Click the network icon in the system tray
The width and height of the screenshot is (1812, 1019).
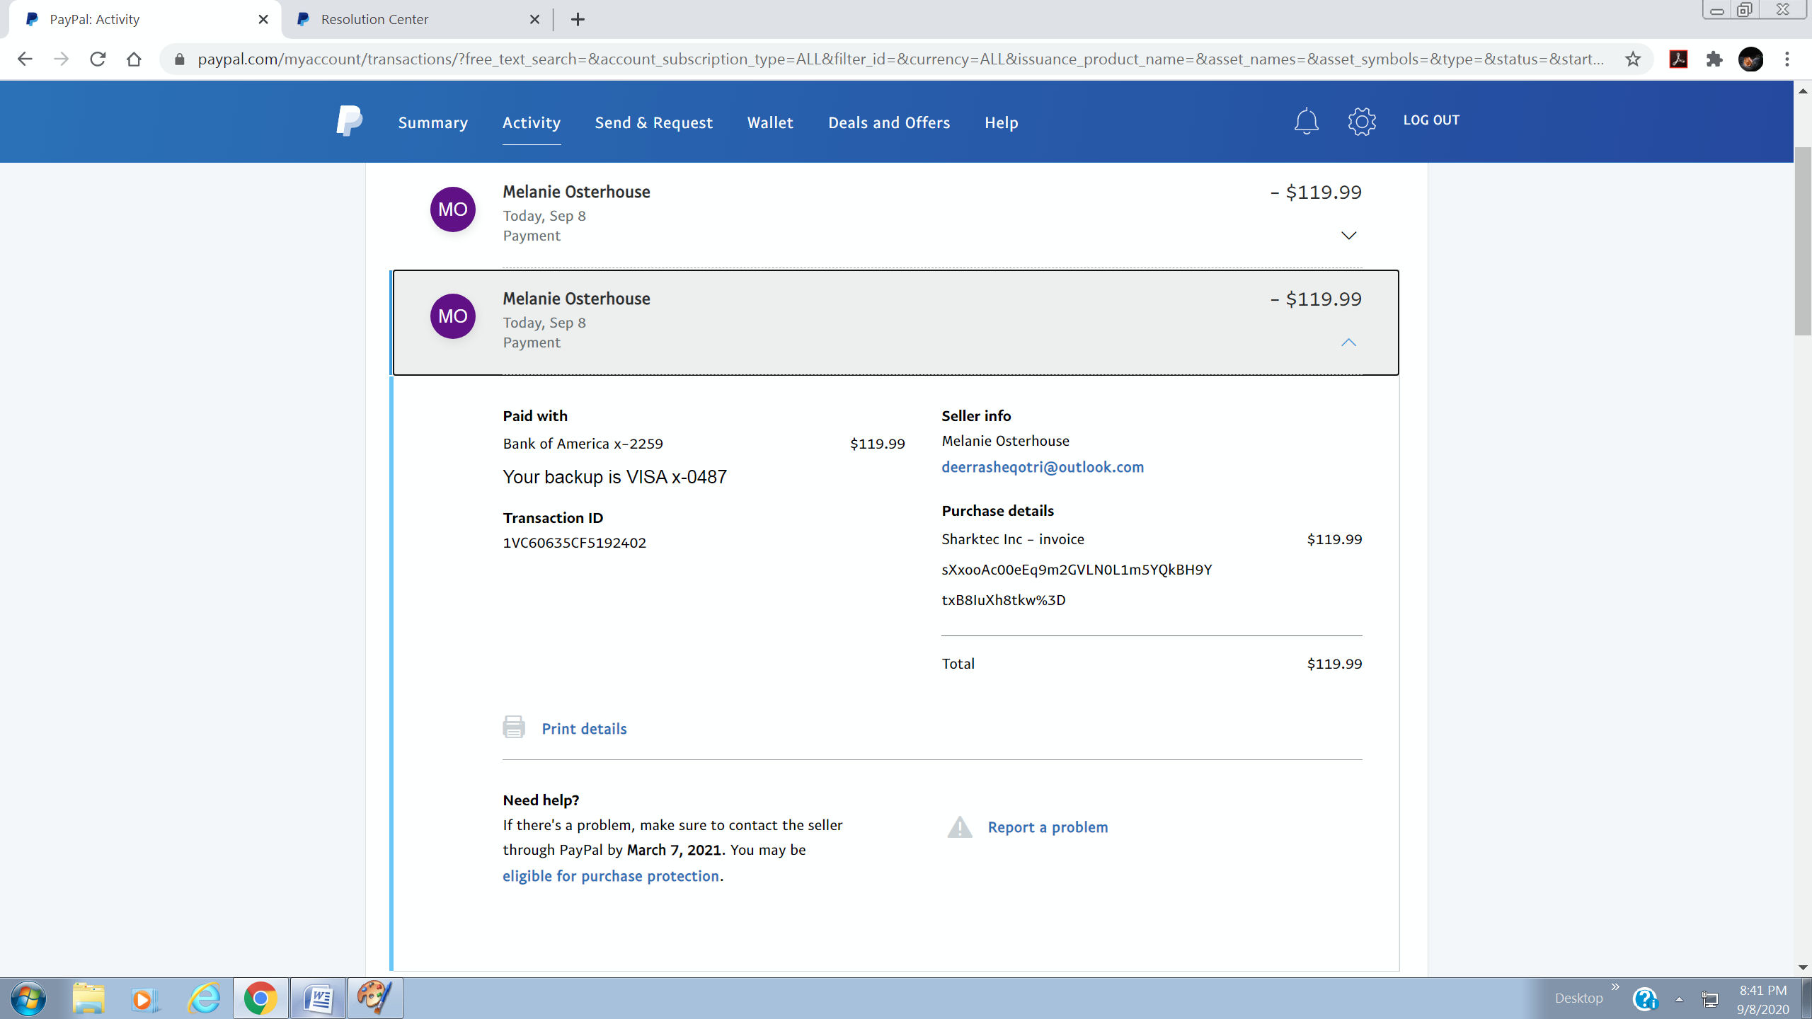pyautogui.click(x=1709, y=999)
